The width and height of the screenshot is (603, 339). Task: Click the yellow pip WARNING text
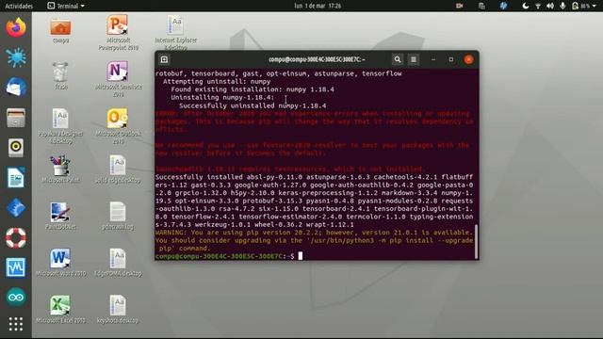tap(314, 241)
